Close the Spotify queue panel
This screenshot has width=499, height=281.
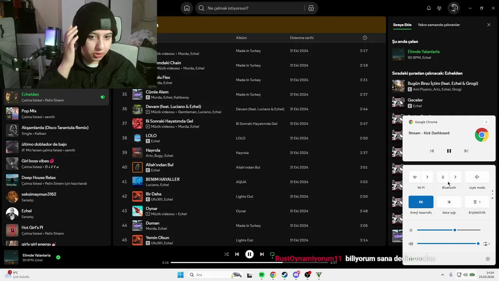[489, 25]
